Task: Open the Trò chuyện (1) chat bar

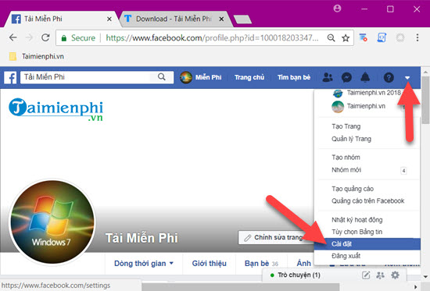Action: click(x=299, y=275)
